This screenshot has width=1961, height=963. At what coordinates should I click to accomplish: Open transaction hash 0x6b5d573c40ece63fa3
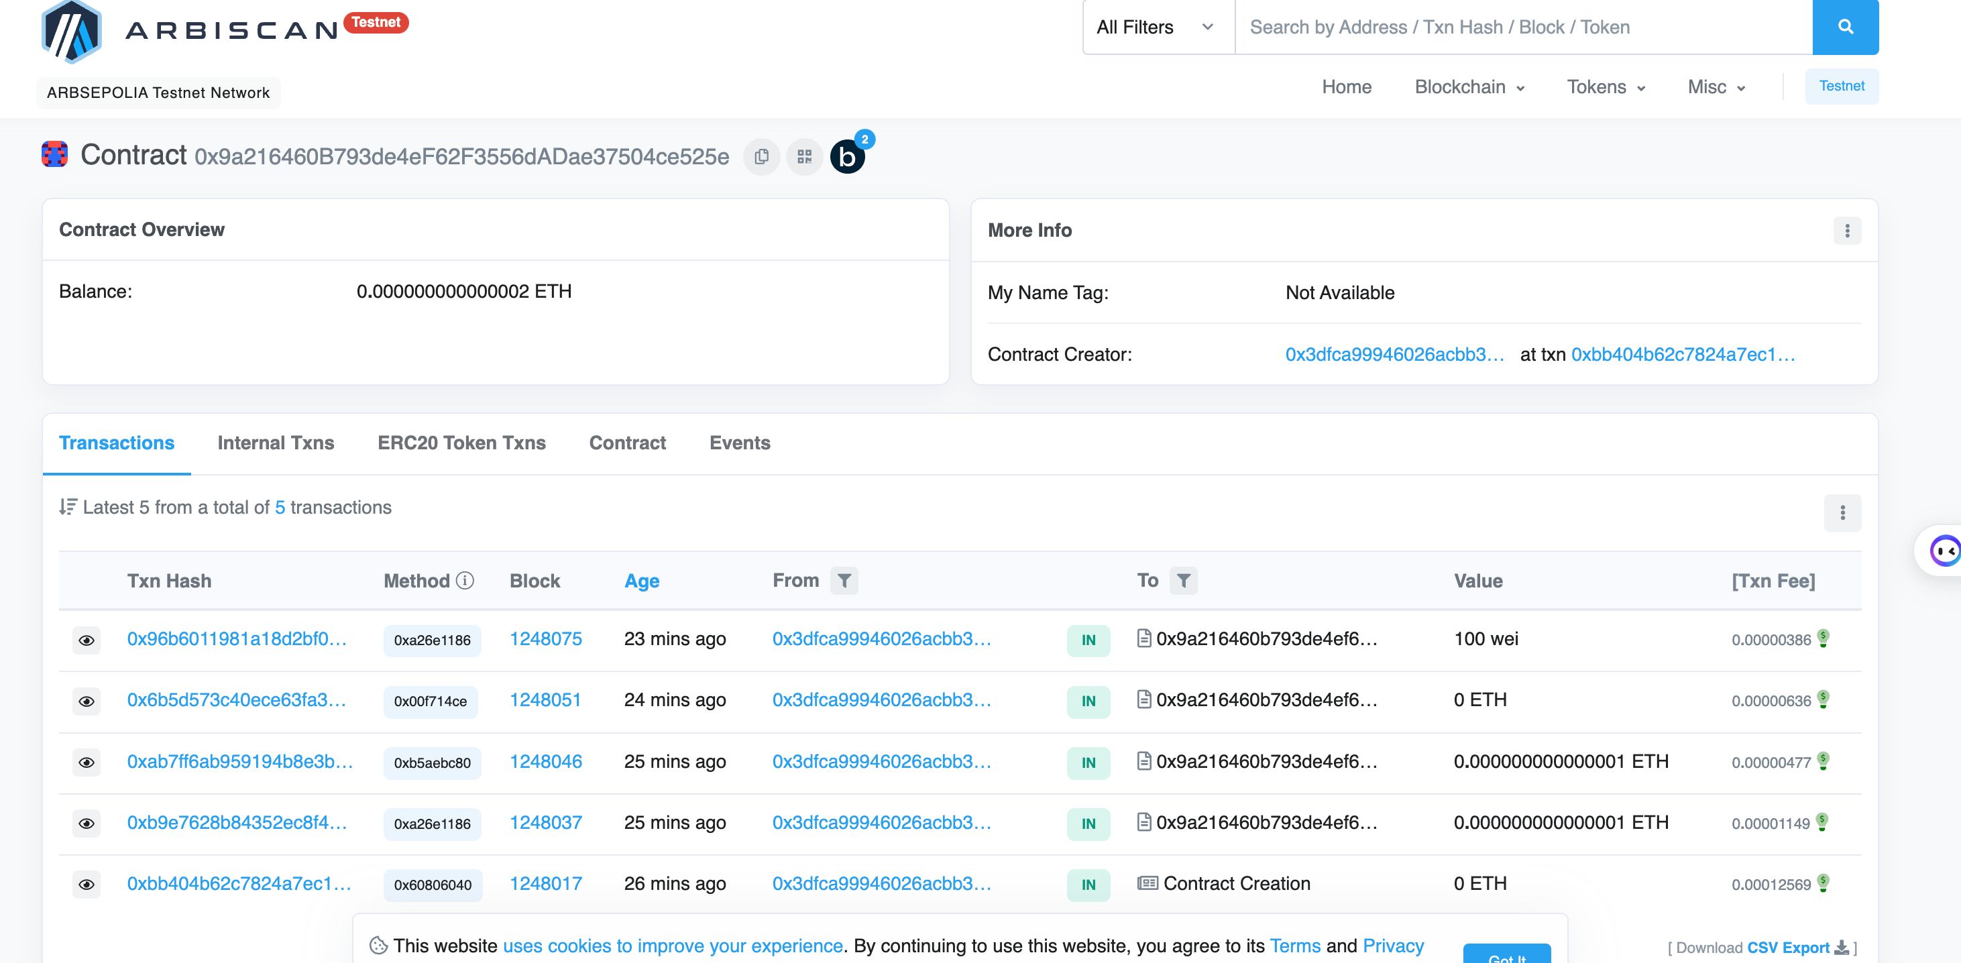237,699
